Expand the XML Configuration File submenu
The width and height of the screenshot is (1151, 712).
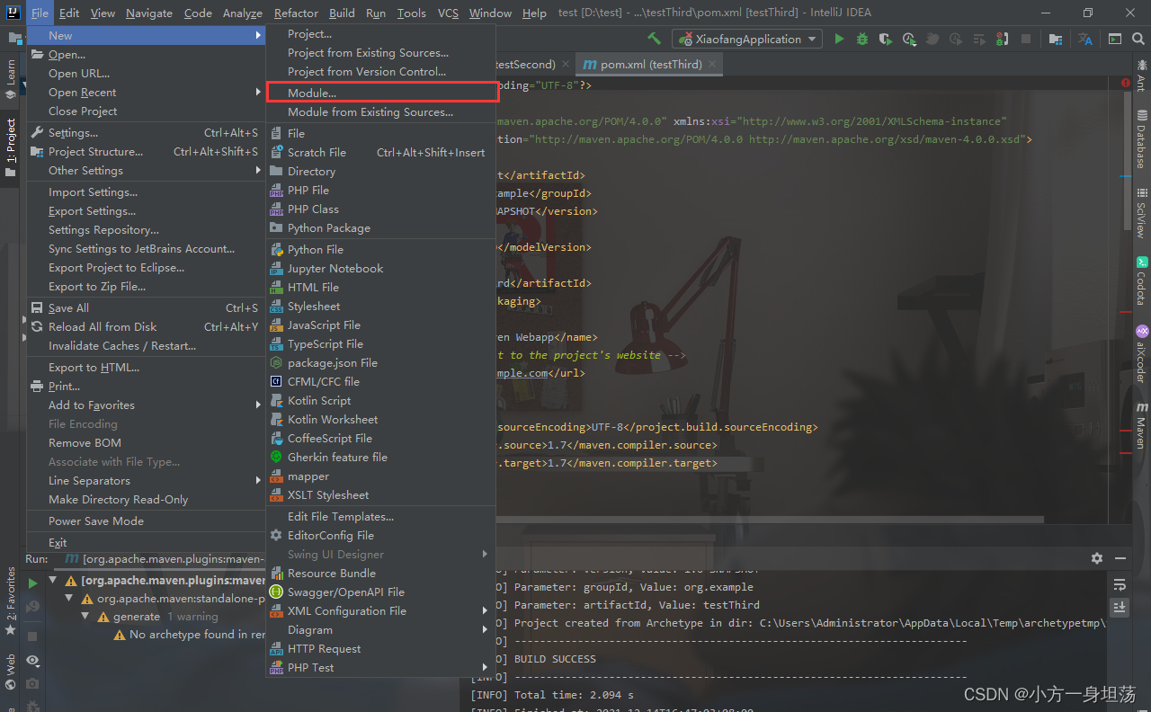coord(380,611)
